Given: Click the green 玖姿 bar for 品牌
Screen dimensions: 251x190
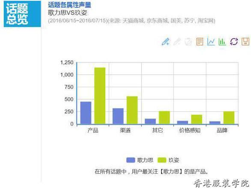Looking at the screenshot, I should tap(229, 118).
